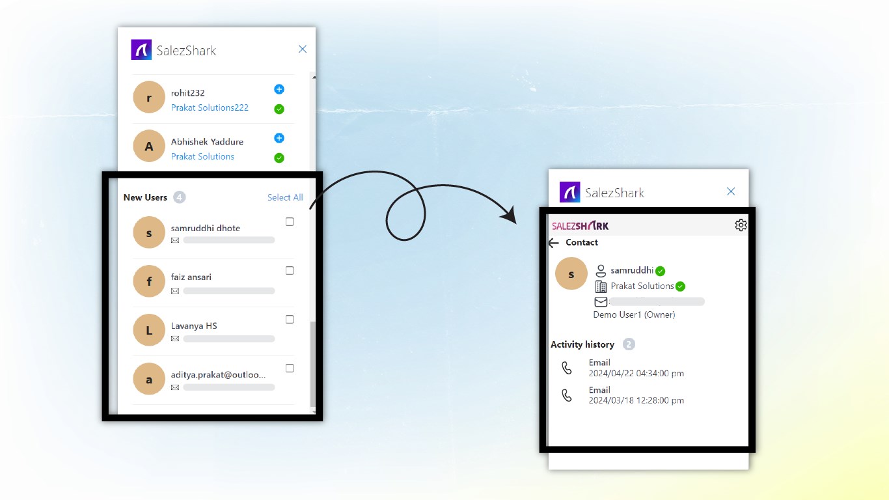Close the left SalezShark panel
Viewport: 889px width, 500px height.
point(303,49)
